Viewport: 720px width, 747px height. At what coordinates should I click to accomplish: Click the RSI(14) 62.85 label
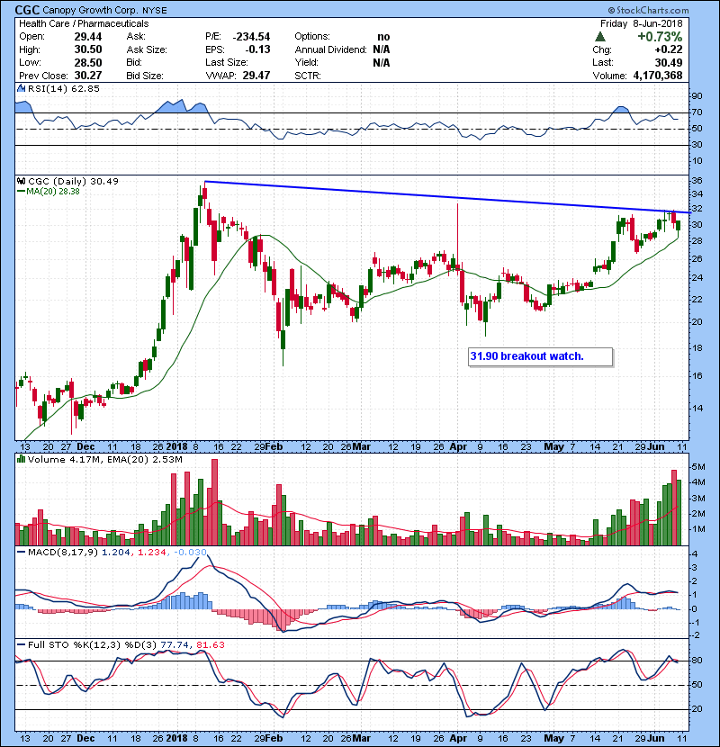63,88
